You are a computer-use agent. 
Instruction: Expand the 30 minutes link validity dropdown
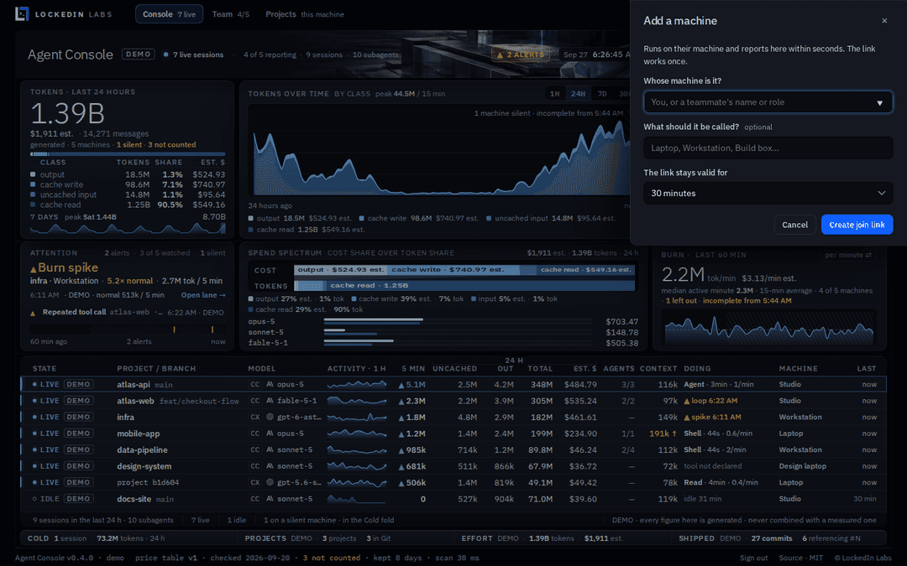pos(768,193)
